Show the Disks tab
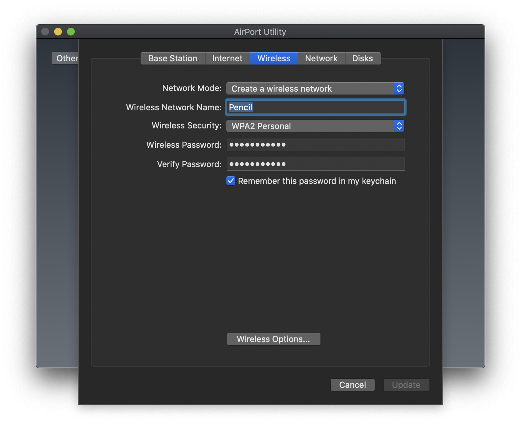 [363, 58]
